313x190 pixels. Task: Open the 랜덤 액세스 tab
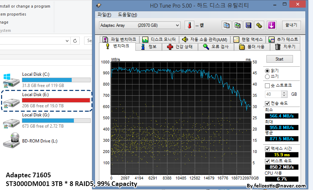tap(249, 40)
